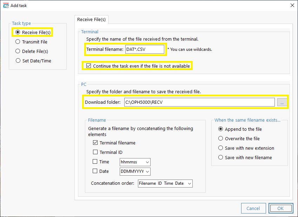
Task: Enable the Time filename element checkbox
Action: click(x=95, y=162)
